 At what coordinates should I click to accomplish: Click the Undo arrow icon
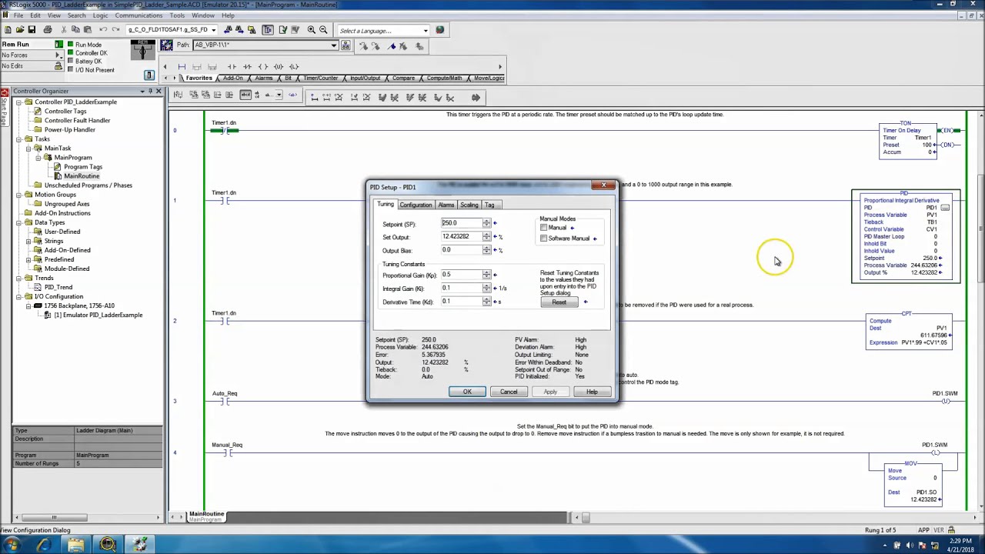point(103,30)
